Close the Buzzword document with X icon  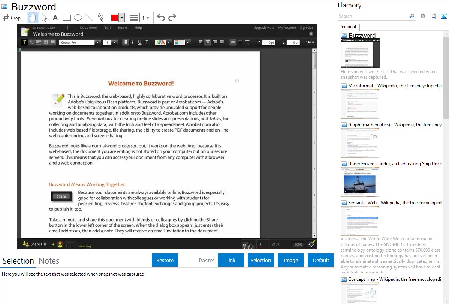311,34
